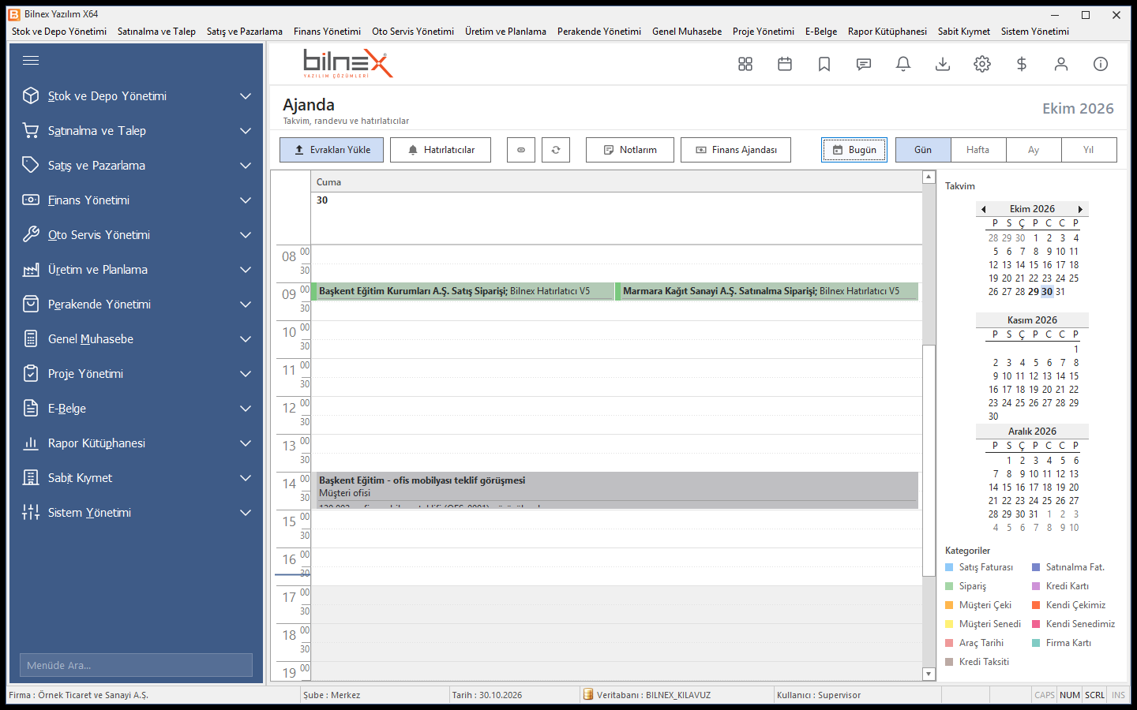Click the Stok ve Depo Yönetimi box icon
The image size is (1137, 710).
pos(31,95)
